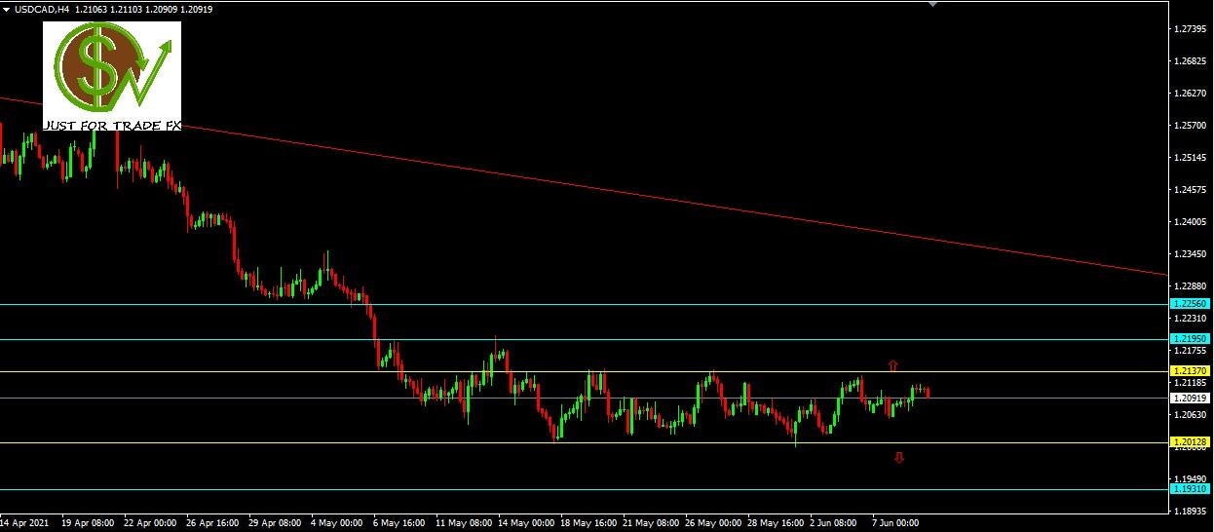Click the cyan 1.22560 price label
Viewport: 1214px width, 532px height.
[x=1190, y=304]
